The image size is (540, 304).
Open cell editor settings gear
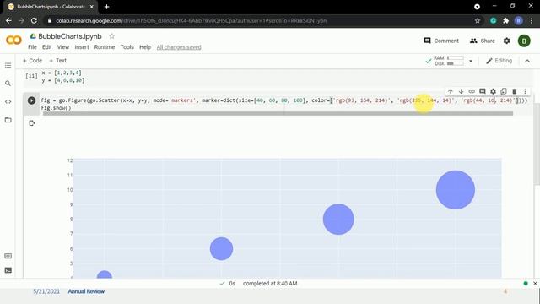coord(493,91)
